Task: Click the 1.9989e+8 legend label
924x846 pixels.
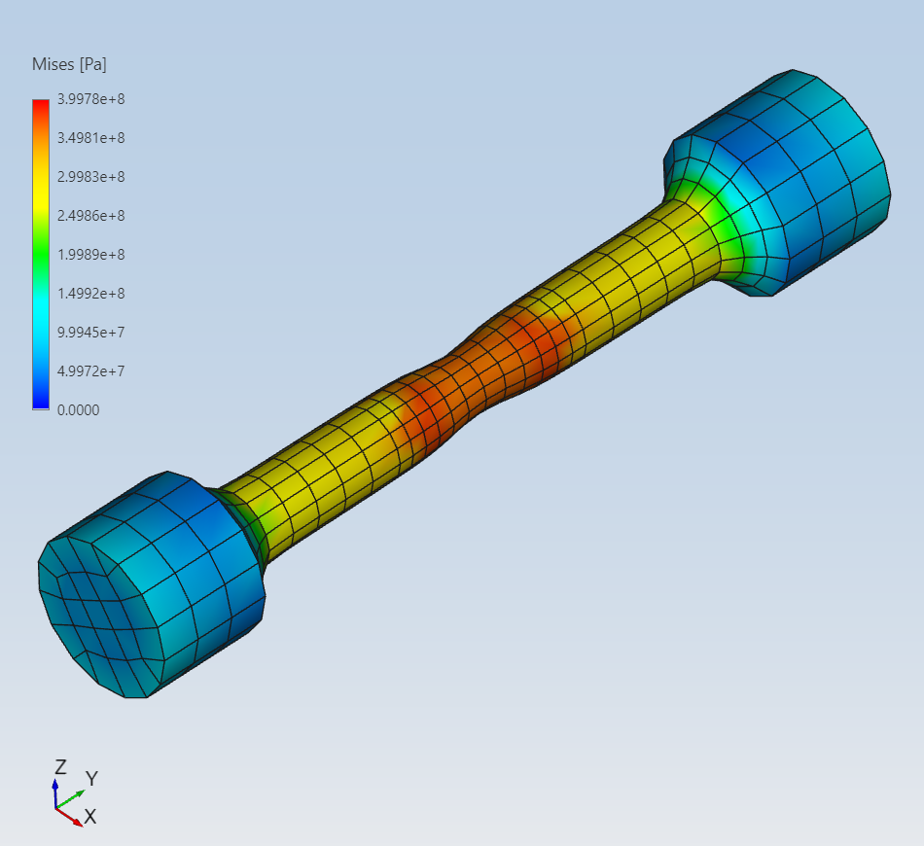Action: (x=91, y=255)
